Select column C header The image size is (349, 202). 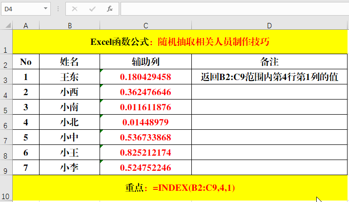click(145, 25)
